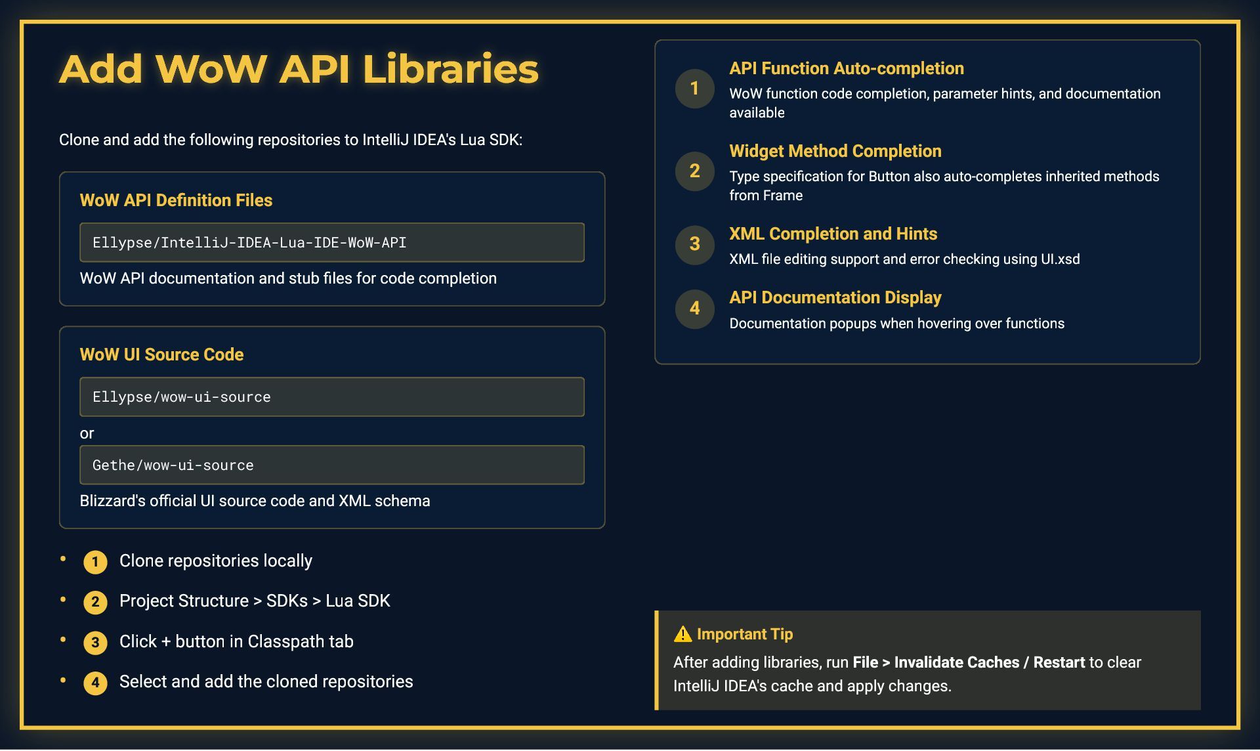Click the API Documentation Display title
Image resolution: width=1260 pixels, height=751 pixels.
coord(835,297)
